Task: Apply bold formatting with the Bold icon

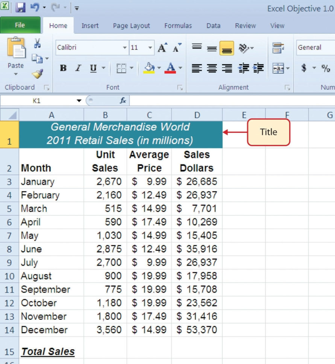Action: [63, 68]
